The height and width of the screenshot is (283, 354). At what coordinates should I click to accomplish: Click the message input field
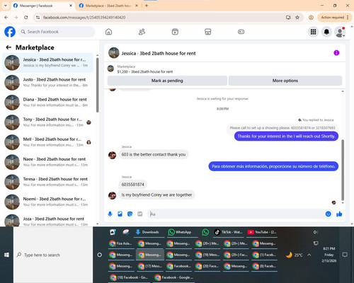pos(236,214)
